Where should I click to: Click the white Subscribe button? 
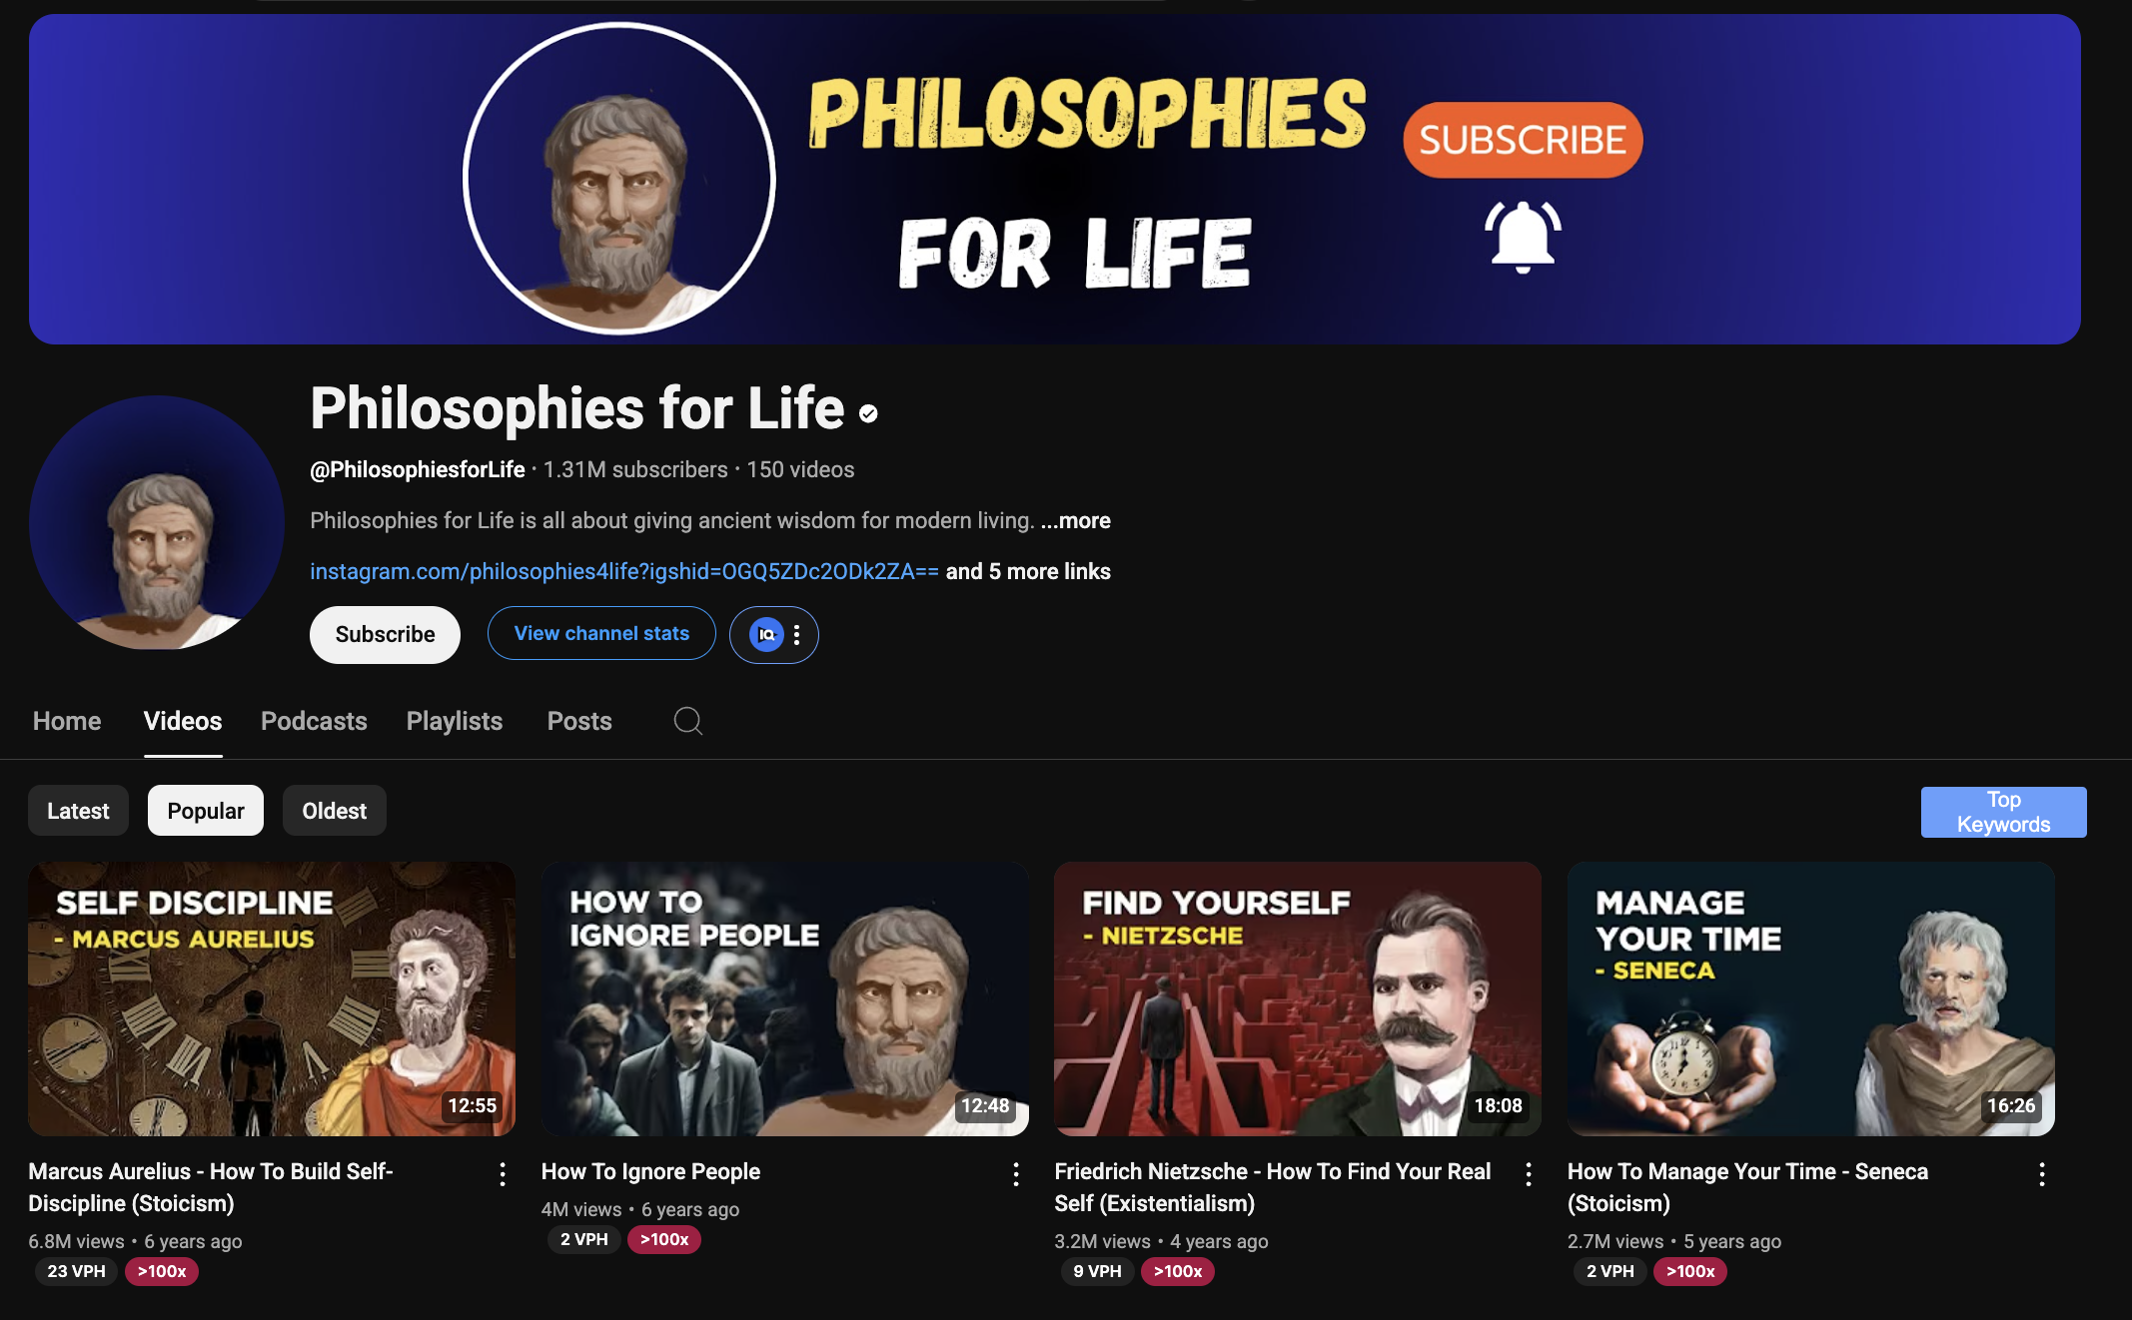[385, 634]
